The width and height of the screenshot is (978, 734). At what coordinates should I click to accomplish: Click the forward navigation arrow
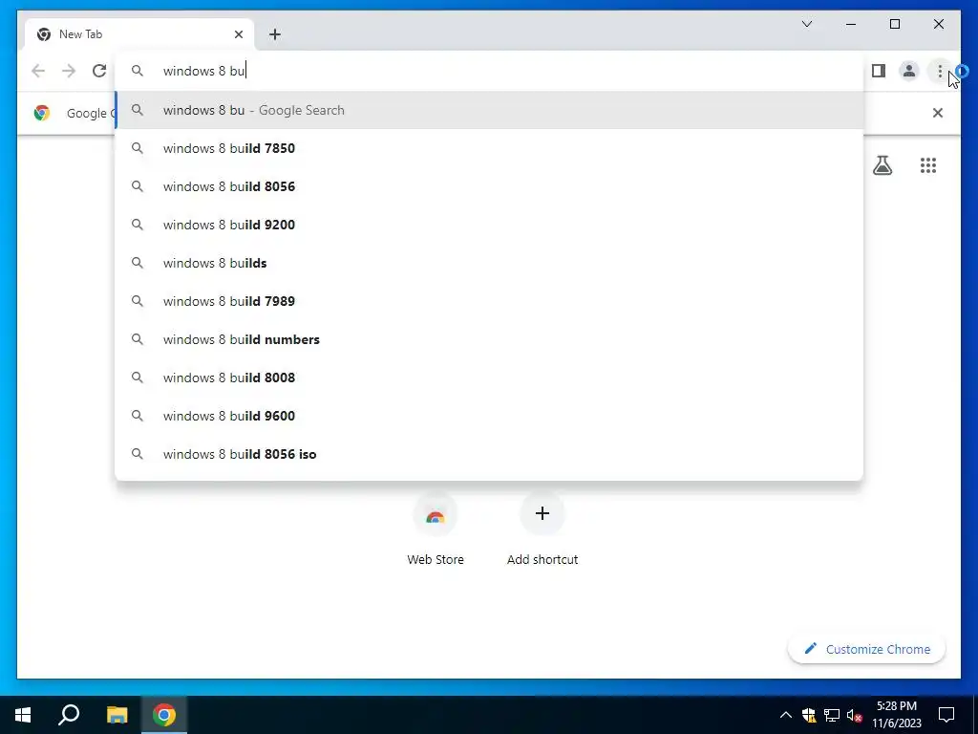click(69, 71)
